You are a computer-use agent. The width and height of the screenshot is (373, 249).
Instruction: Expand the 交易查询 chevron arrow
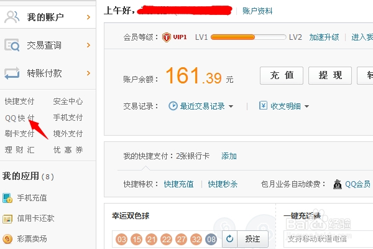pyautogui.click(x=88, y=45)
